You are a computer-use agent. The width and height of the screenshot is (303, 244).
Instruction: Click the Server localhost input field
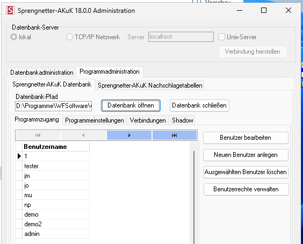point(181,37)
